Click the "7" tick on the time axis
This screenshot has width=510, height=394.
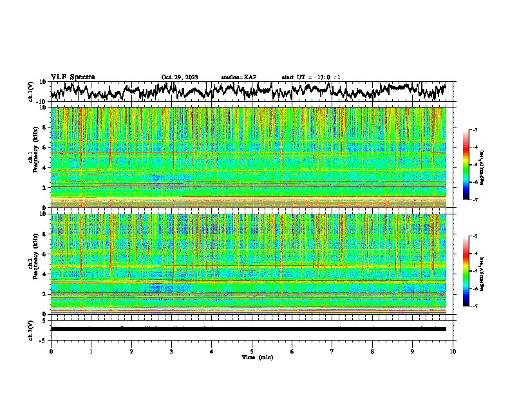(332, 352)
